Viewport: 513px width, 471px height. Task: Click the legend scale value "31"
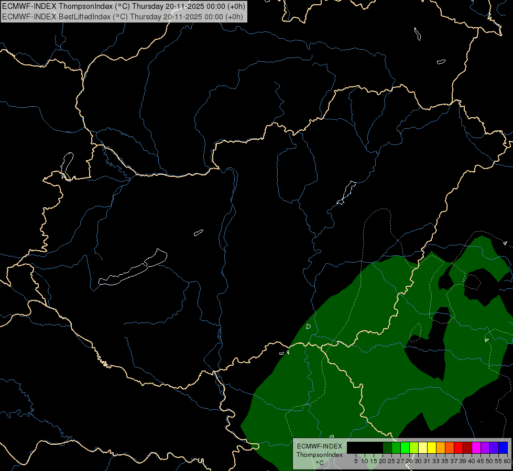427,461
